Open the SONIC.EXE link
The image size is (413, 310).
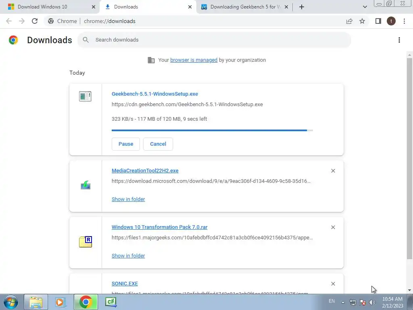coord(125,284)
